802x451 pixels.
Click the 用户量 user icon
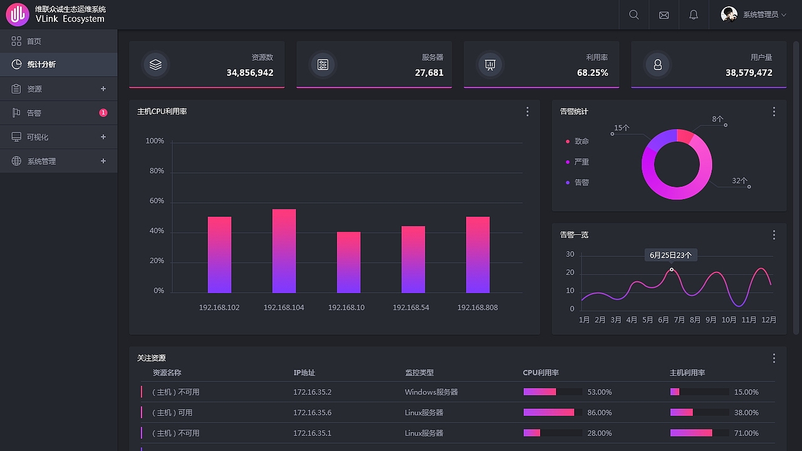click(657, 64)
